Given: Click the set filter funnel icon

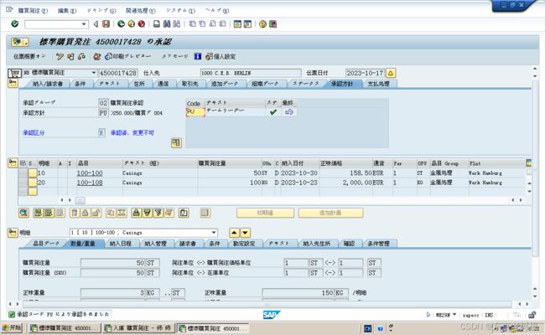Looking at the screenshot, I should (158, 213).
